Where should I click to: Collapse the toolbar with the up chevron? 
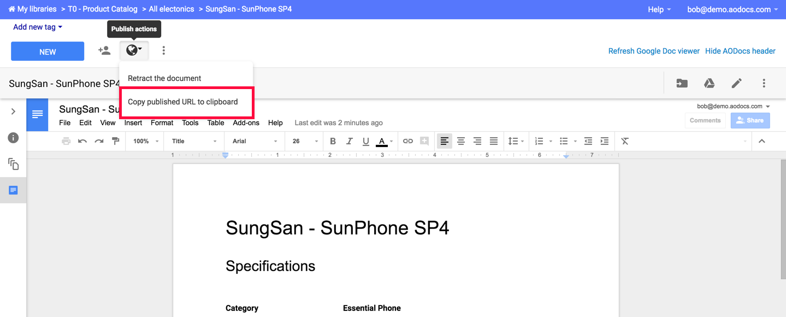(x=762, y=141)
